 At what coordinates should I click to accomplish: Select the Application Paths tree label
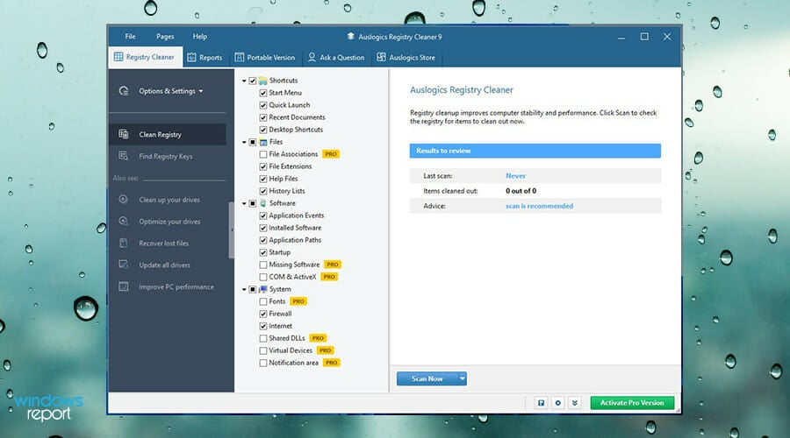pos(295,240)
